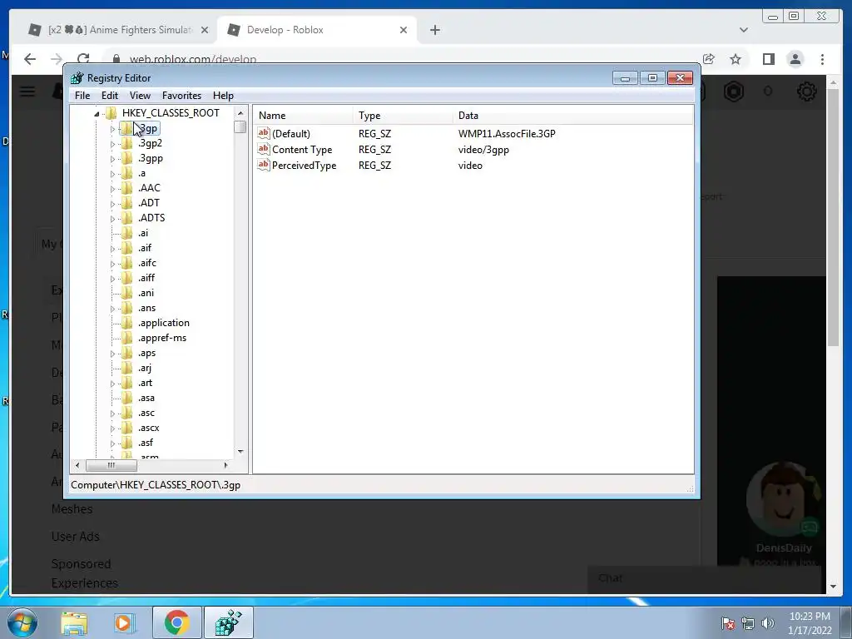The width and height of the screenshot is (852, 639).
Task: Expand the .ans key
Action: [x=112, y=309]
